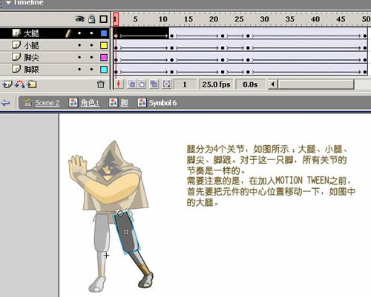Toggle visibility dot of 小腿 layer
The height and width of the screenshot is (297, 371).
coord(79,45)
